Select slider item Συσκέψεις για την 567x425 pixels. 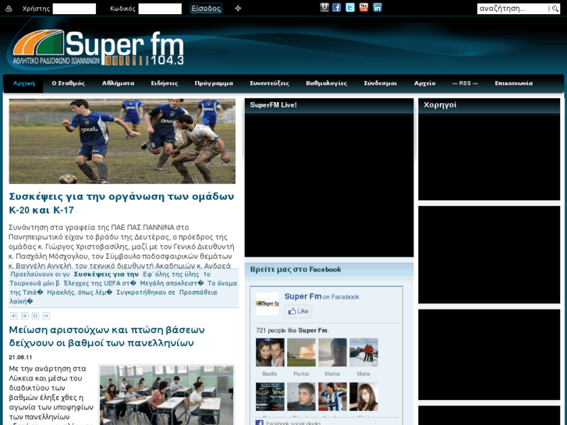coord(106,274)
